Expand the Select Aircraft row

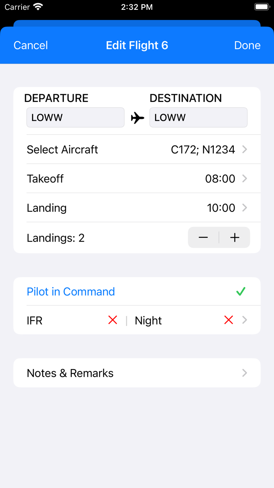point(137,149)
